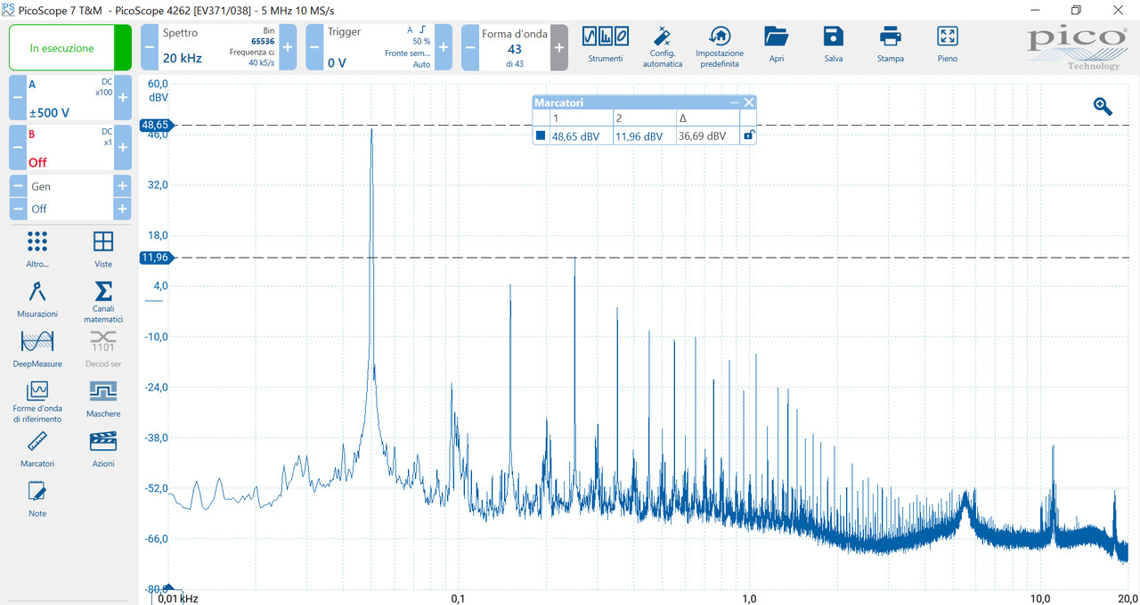Open the Marcatori rulers tool
Screen dimensions: 1140x605
37,449
